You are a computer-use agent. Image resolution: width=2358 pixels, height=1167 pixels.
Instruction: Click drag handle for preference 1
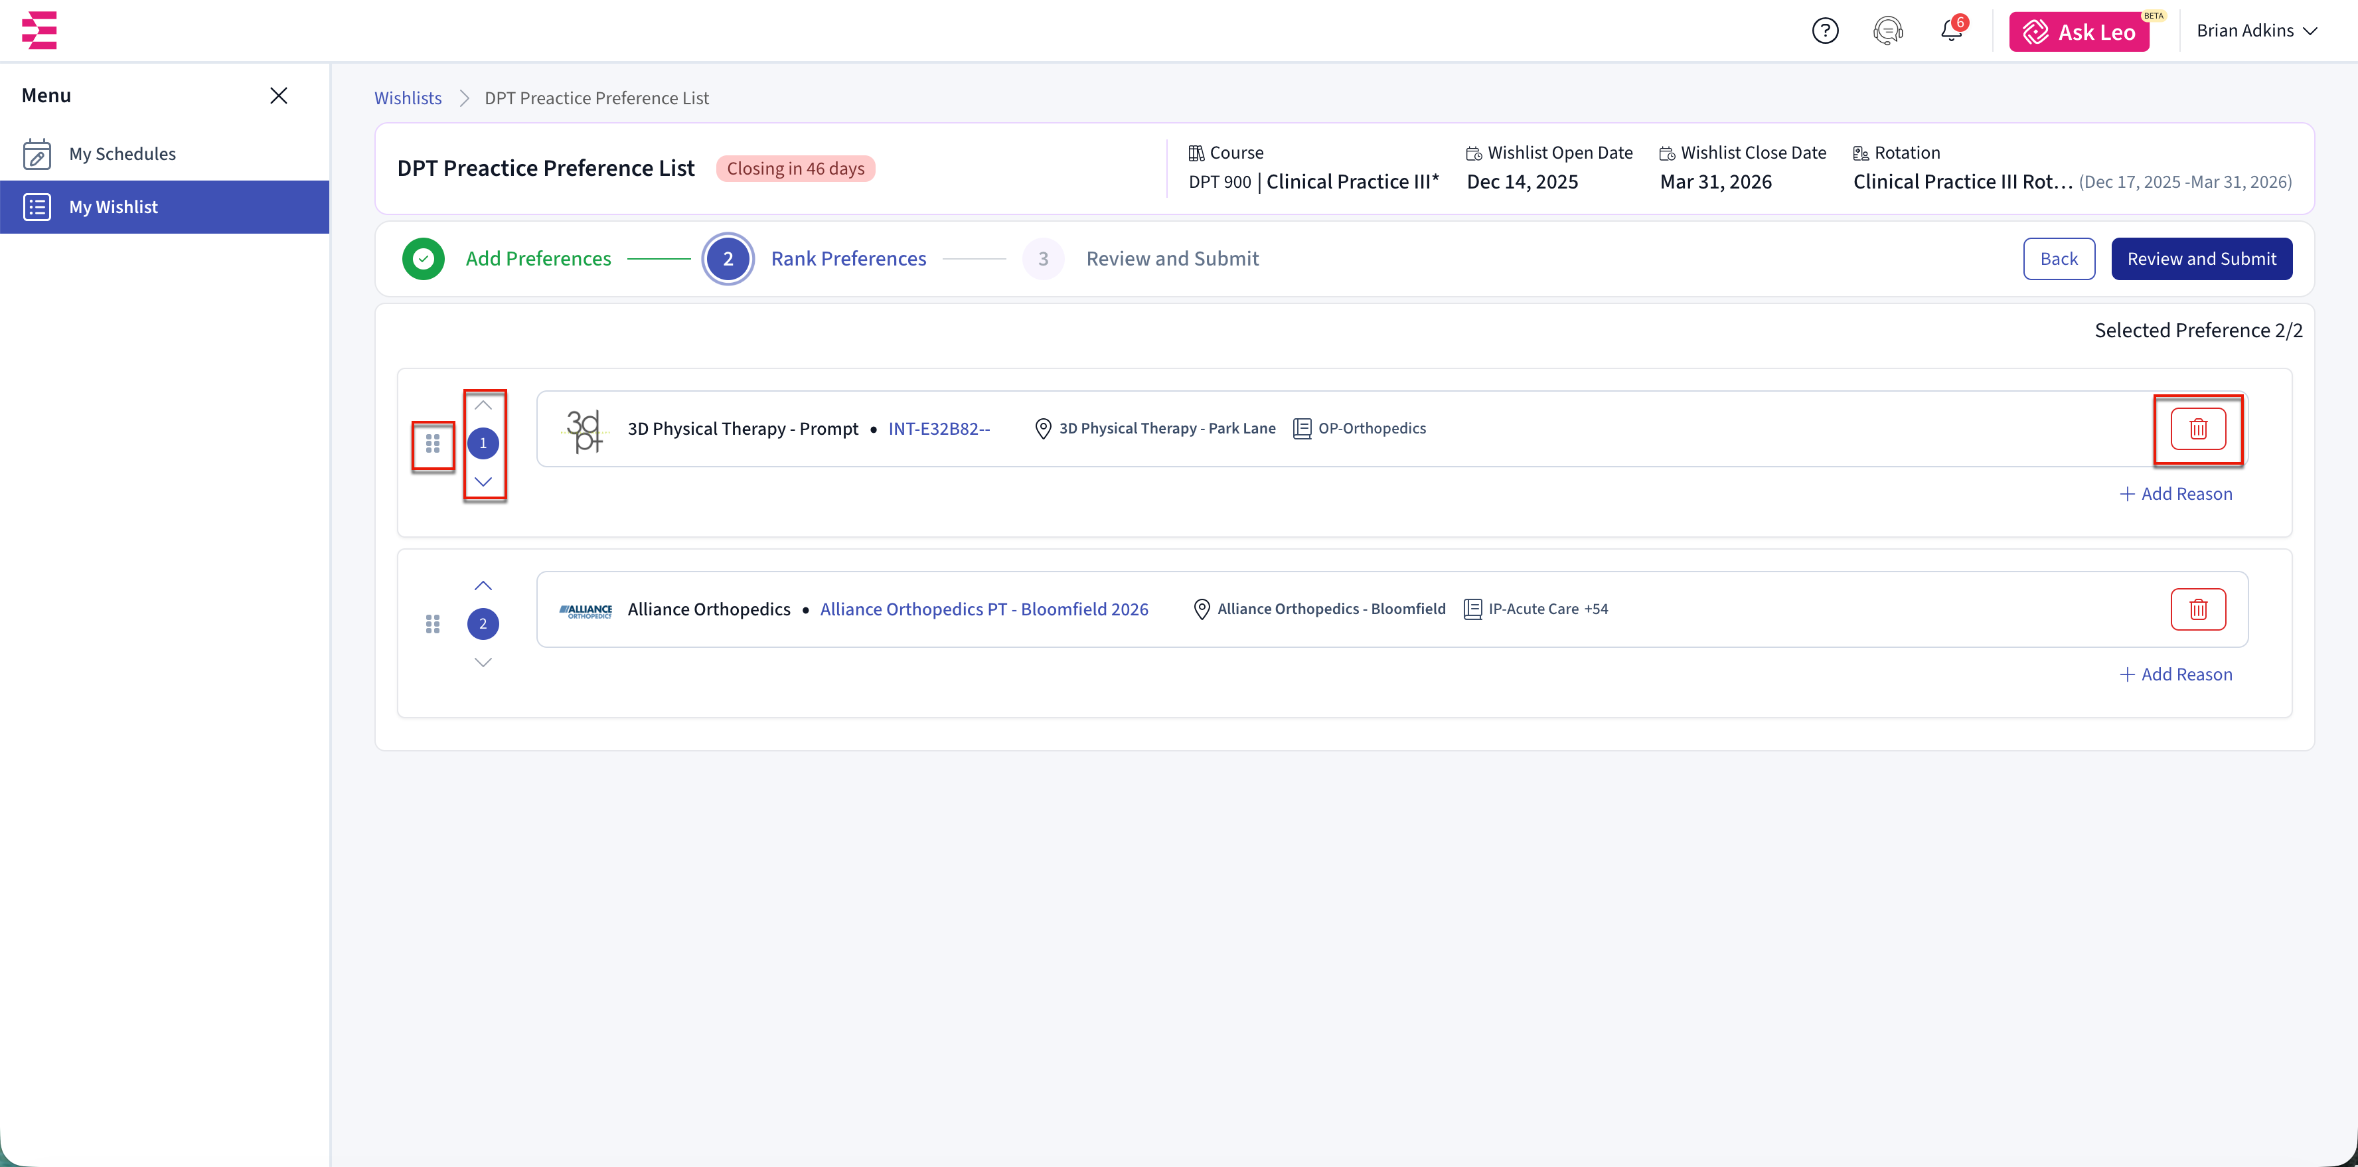pos(433,444)
